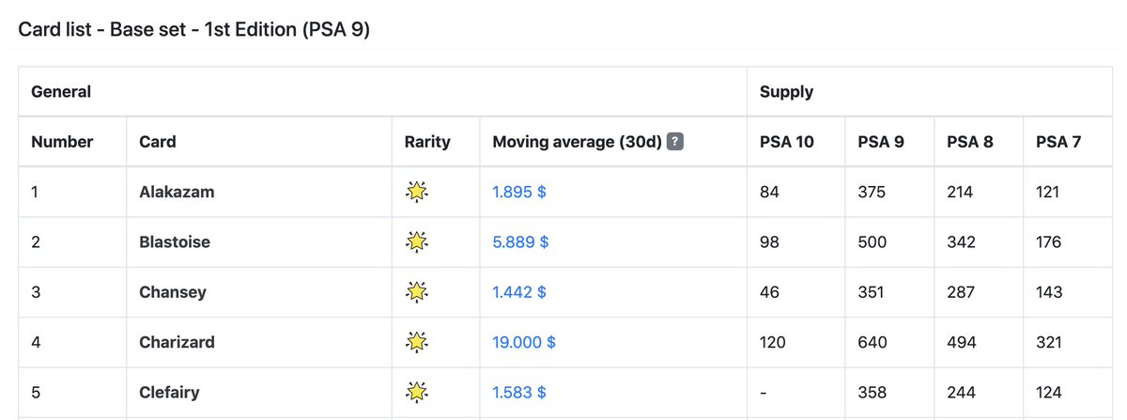Click Alakazam's PSA 8 supply value 214
Screen dimensions: 1127x420
coord(960,192)
